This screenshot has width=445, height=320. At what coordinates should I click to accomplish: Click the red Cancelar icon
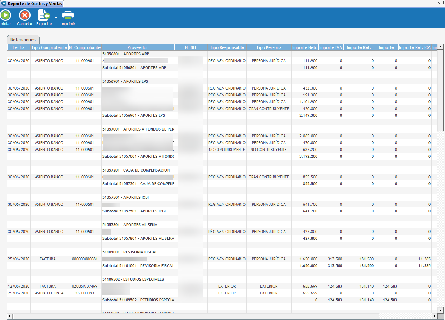[24, 15]
